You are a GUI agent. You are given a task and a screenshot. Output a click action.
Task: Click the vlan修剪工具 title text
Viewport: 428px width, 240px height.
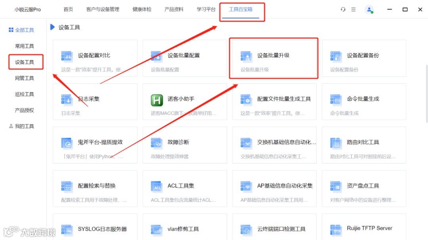[183, 229]
